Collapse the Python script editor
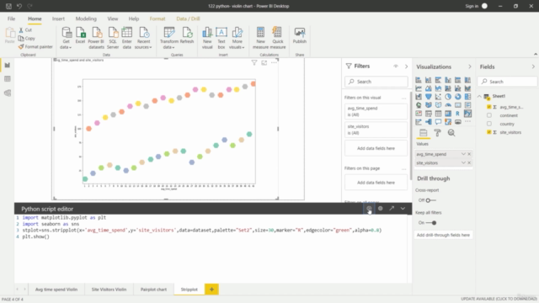539x303 pixels. [x=403, y=209]
